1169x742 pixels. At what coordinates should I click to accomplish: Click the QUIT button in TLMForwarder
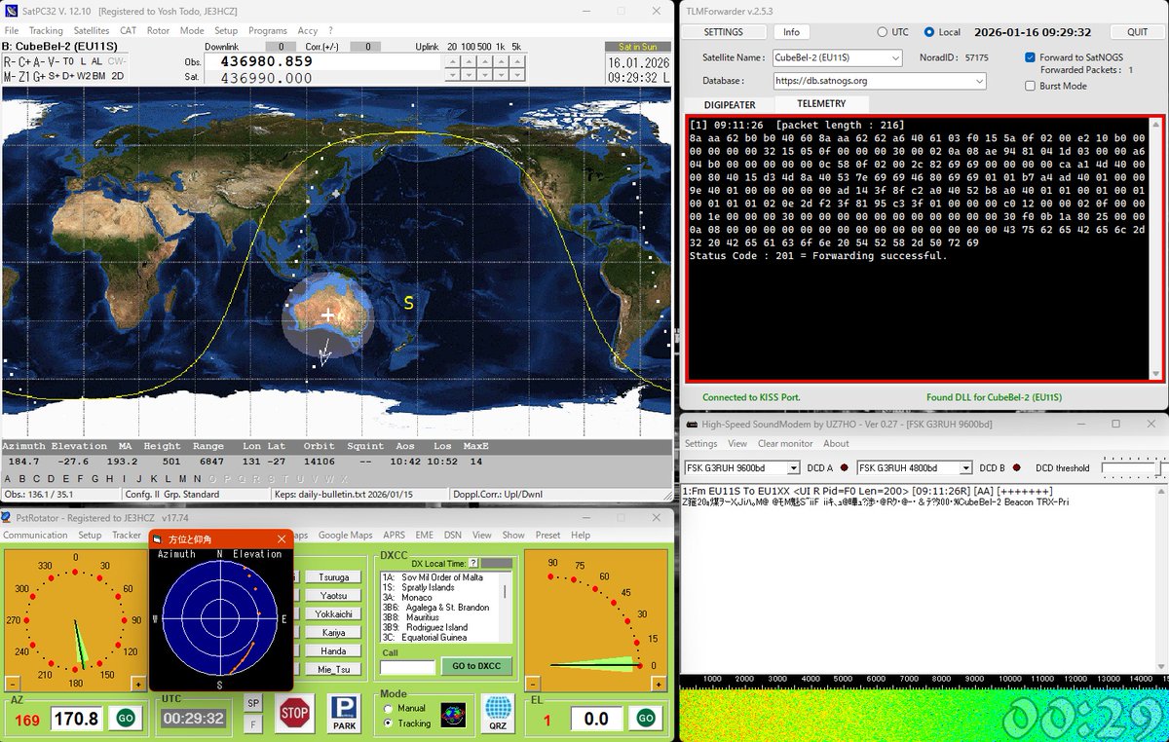(x=1137, y=32)
